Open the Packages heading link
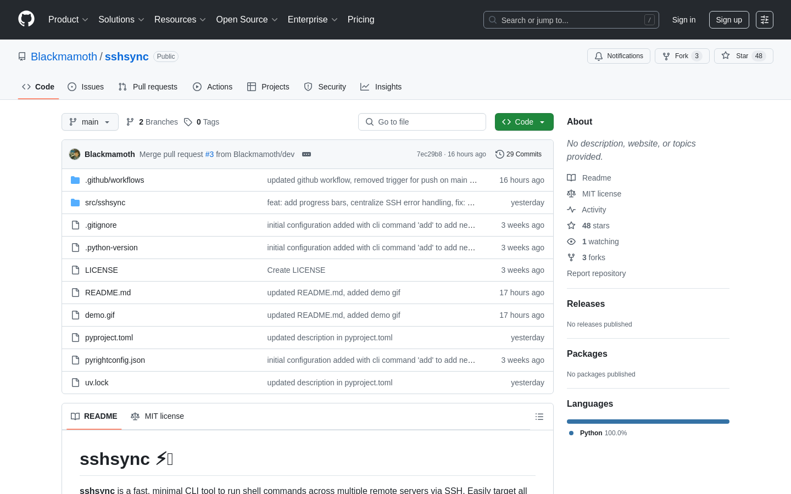The width and height of the screenshot is (791, 494). point(587,354)
